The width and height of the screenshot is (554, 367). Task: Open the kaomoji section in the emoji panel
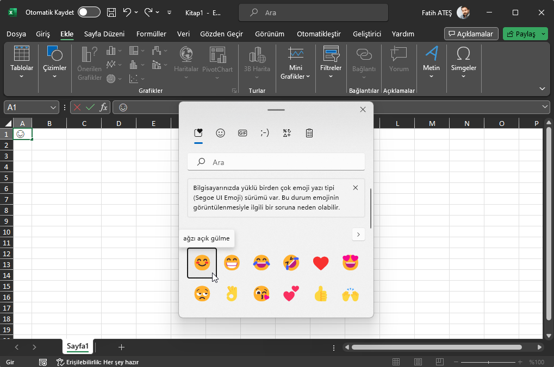point(265,132)
